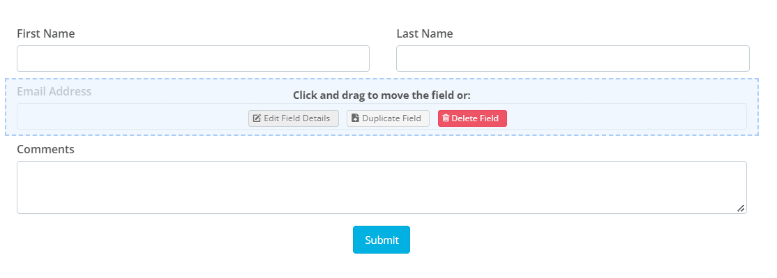Click the pencil icon on Edit Field Details
Image resolution: width=777 pixels, height=278 pixels.
point(257,118)
